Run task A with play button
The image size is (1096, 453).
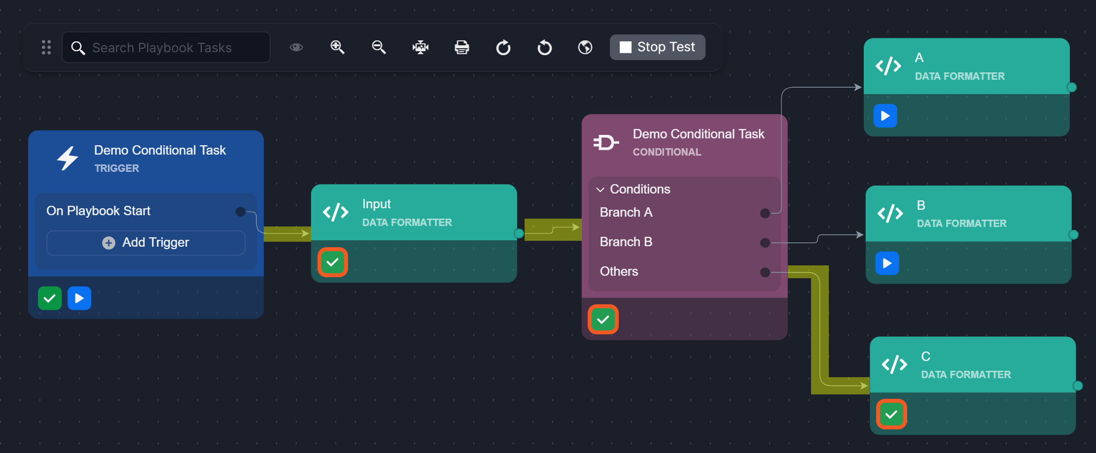point(885,116)
